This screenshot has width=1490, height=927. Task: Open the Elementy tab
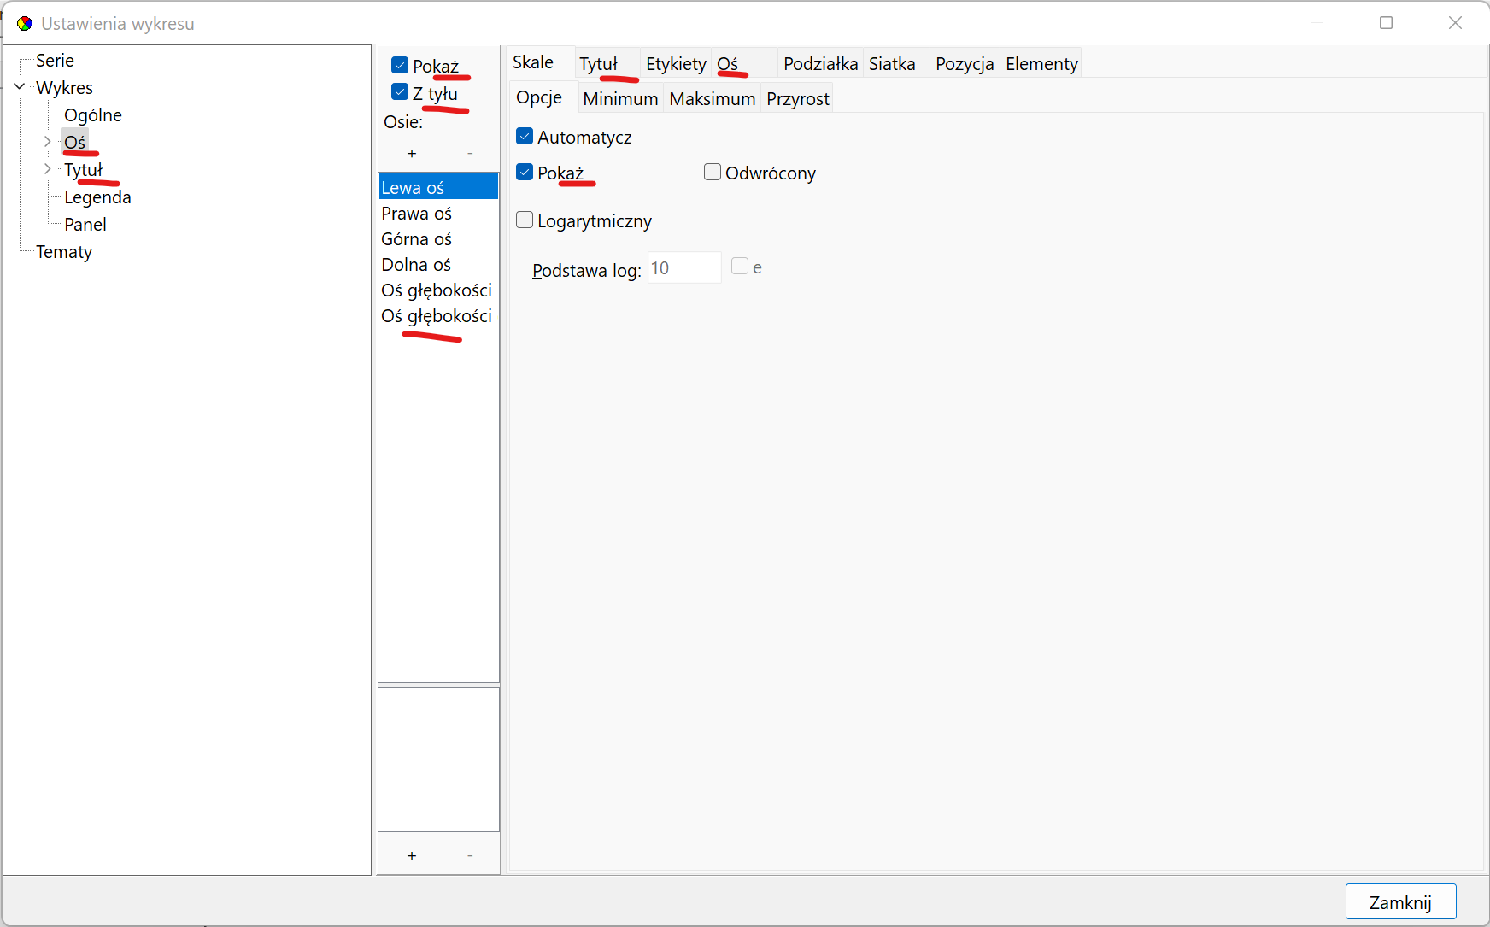point(1041,63)
